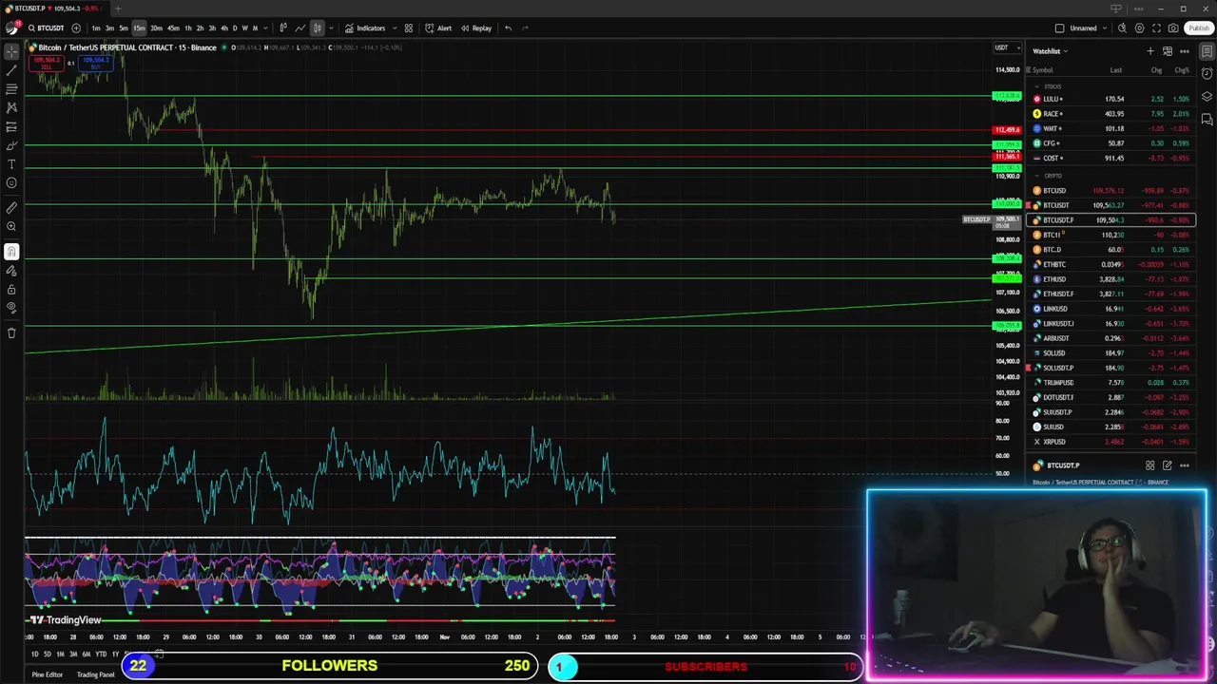Sort the watchlist by Symbol column
Viewport: 1217px width, 684px height.
pos(1043,70)
